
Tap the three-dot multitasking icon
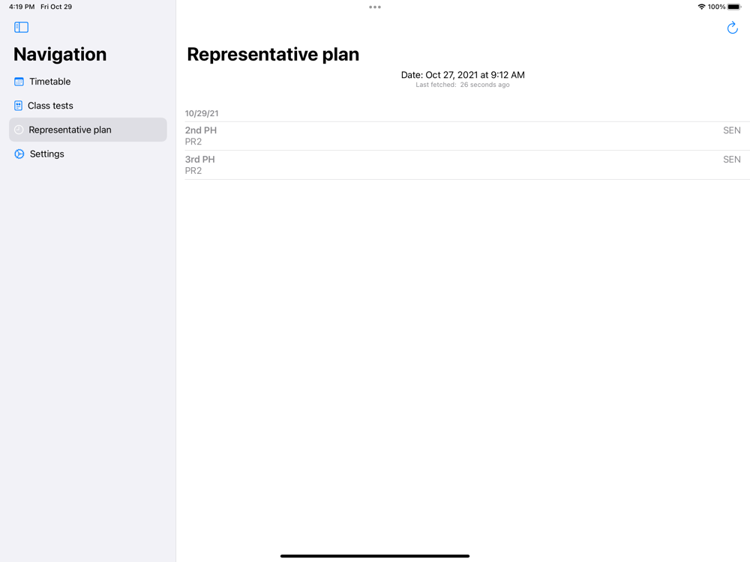click(x=375, y=7)
